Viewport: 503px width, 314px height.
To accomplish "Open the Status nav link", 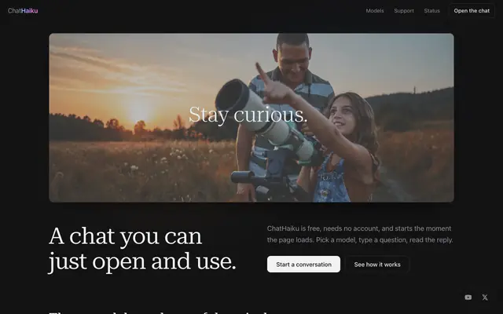I will click(431, 10).
